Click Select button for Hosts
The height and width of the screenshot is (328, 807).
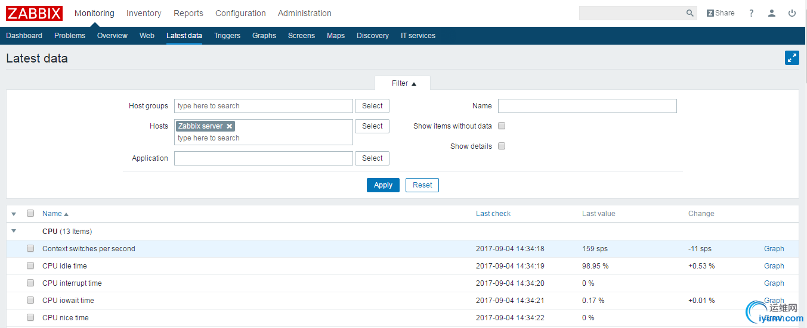(x=372, y=126)
